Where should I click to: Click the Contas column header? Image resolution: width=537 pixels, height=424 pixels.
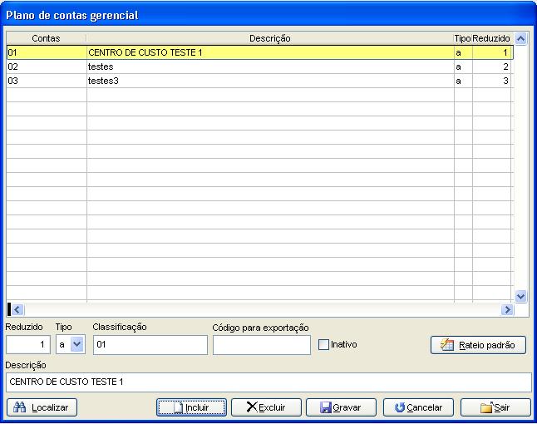47,38
